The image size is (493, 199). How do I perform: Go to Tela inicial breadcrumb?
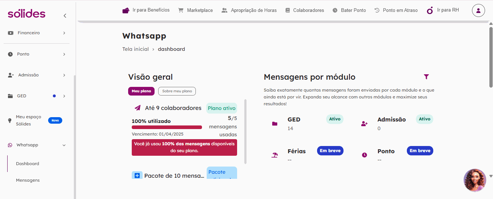click(135, 49)
